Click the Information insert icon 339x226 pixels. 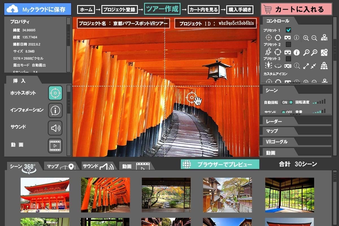55,110
